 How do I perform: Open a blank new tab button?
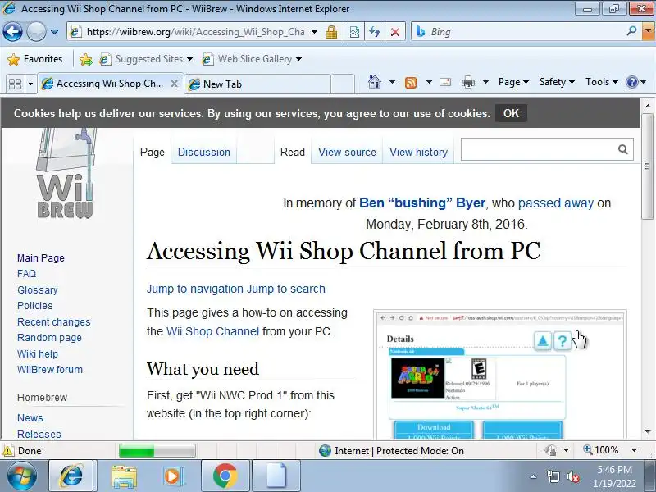[x=343, y=84]
